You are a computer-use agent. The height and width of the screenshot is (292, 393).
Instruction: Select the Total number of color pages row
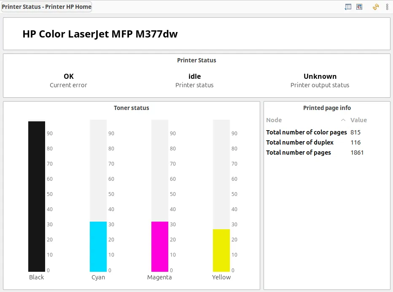[307, 132]
